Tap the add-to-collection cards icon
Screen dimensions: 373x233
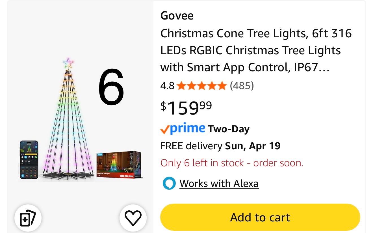(28, 218)
